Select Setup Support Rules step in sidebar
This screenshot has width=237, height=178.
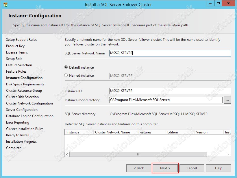pyautogui.click(x=21, y=40)
